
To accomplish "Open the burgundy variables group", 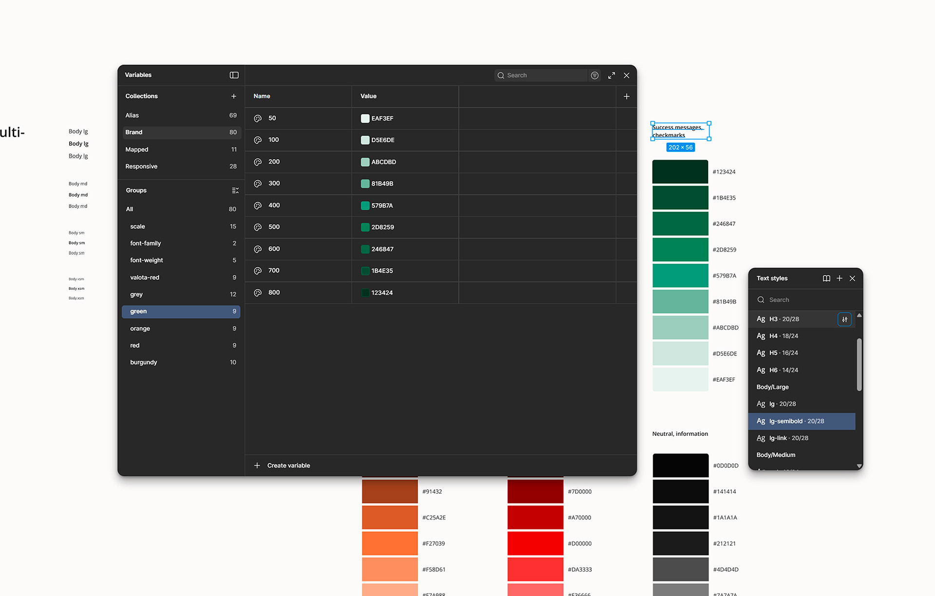I will 144,362.
